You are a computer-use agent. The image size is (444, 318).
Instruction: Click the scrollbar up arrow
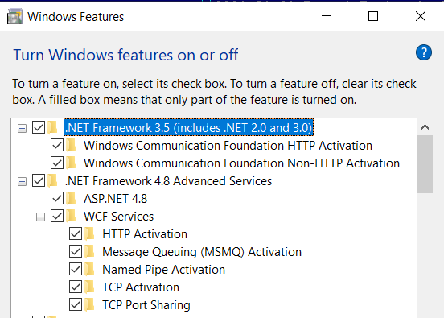[x=425, y=127]
